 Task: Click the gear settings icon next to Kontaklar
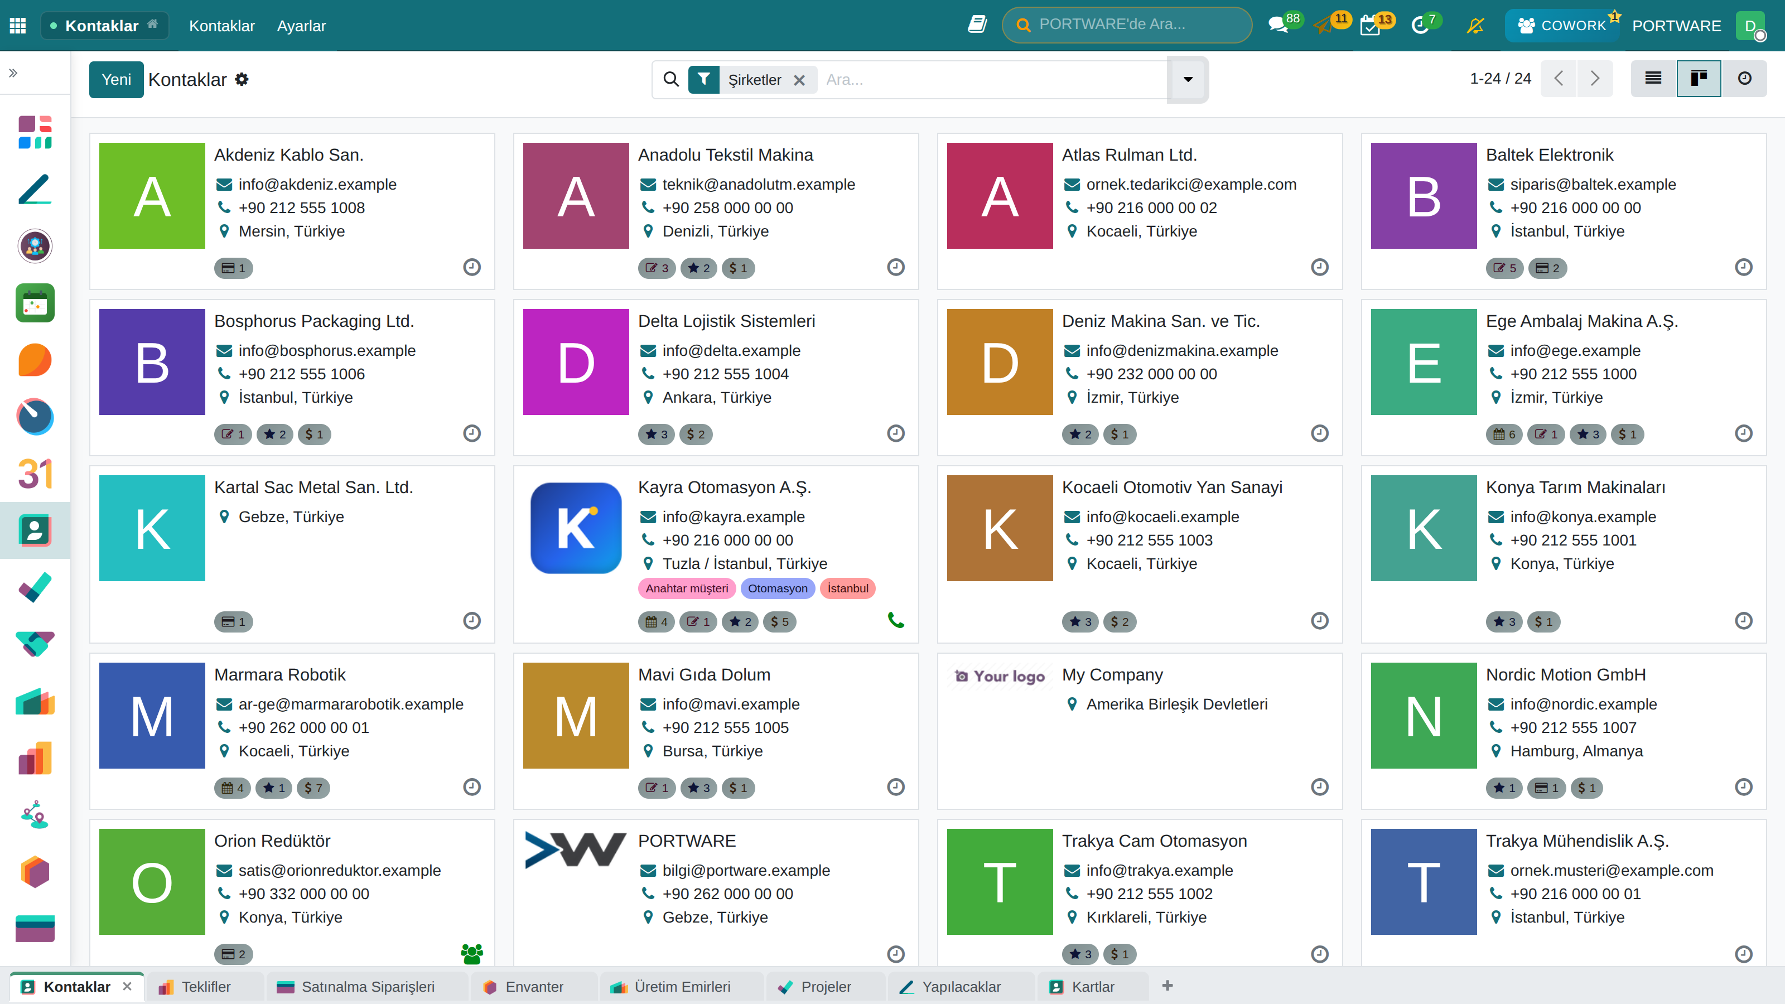click(x=241, y=79)
